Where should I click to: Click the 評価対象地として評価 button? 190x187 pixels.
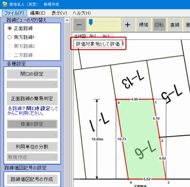(98, 44)
